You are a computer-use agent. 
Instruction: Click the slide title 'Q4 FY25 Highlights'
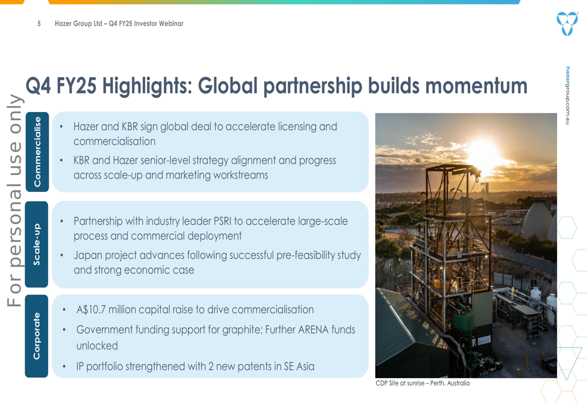[276, 86]
